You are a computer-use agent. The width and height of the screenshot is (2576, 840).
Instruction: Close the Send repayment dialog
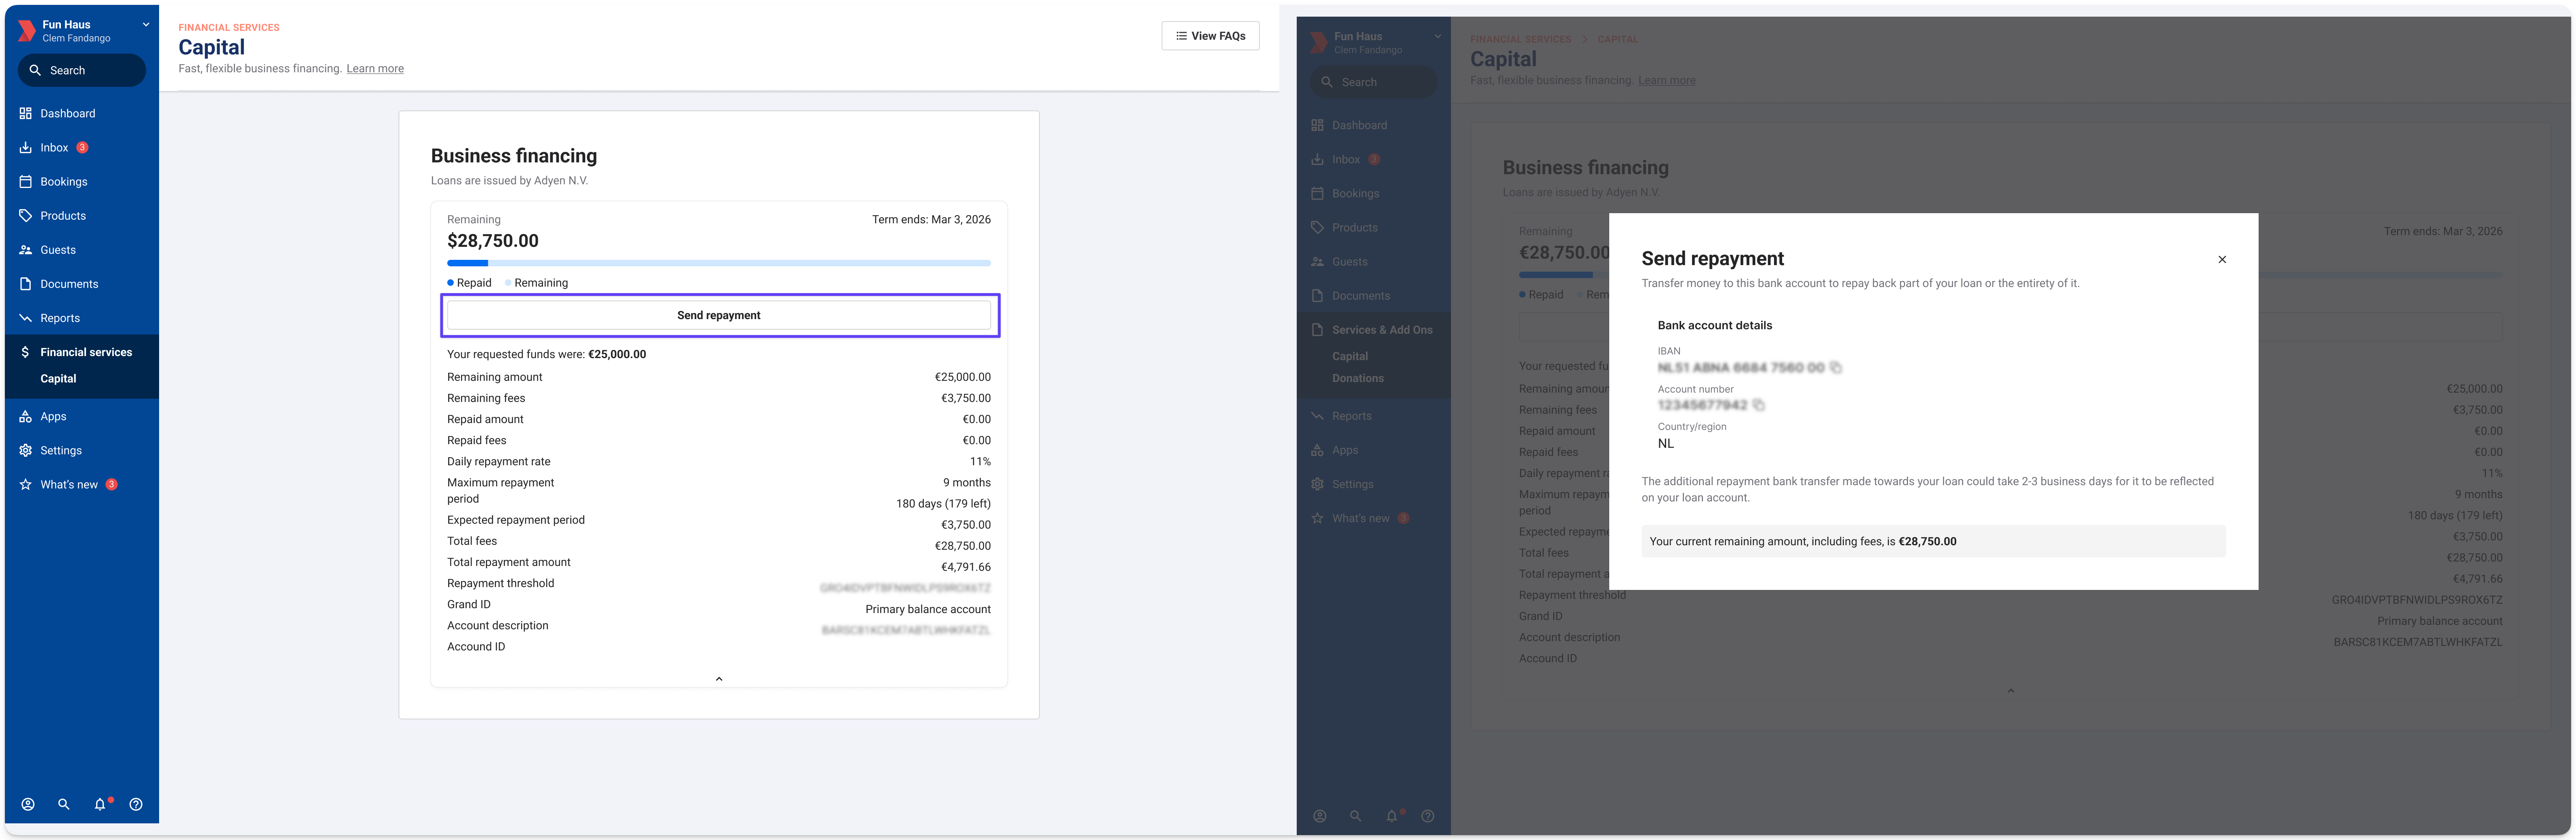pyautogui.click(x=2222, y=259)
